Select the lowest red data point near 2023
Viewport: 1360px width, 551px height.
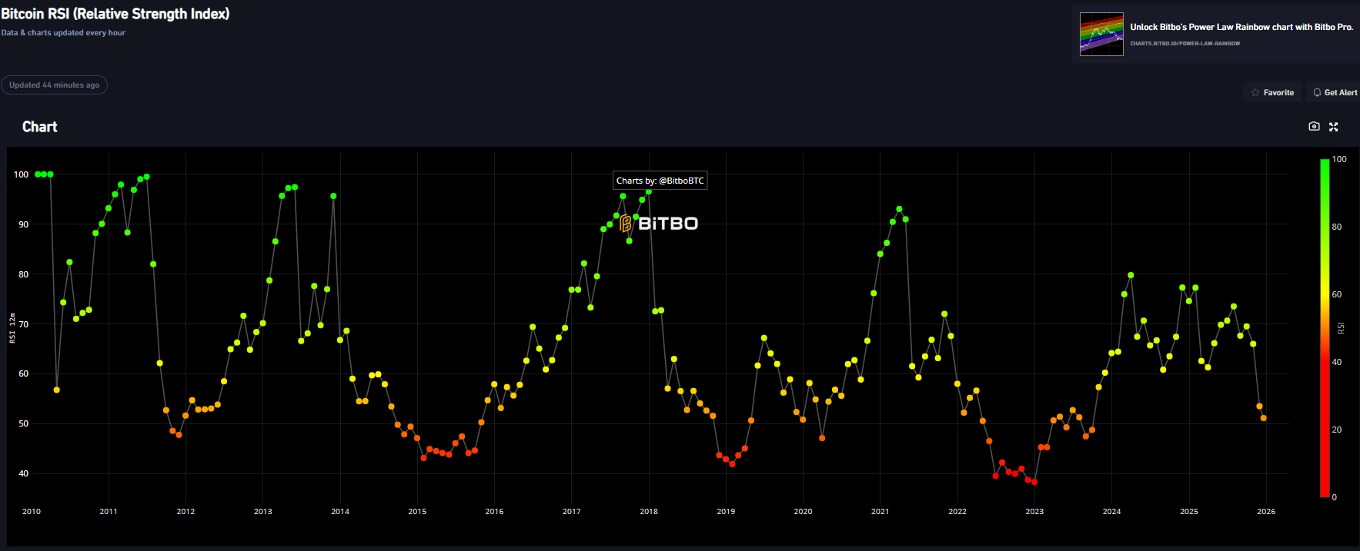pyautogui.click(x=1034, y=483)
